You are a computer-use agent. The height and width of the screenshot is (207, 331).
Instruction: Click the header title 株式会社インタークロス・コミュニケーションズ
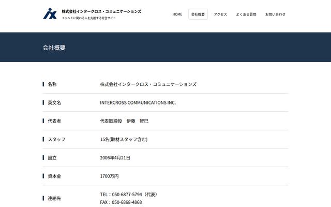click(x=101, y=11)
